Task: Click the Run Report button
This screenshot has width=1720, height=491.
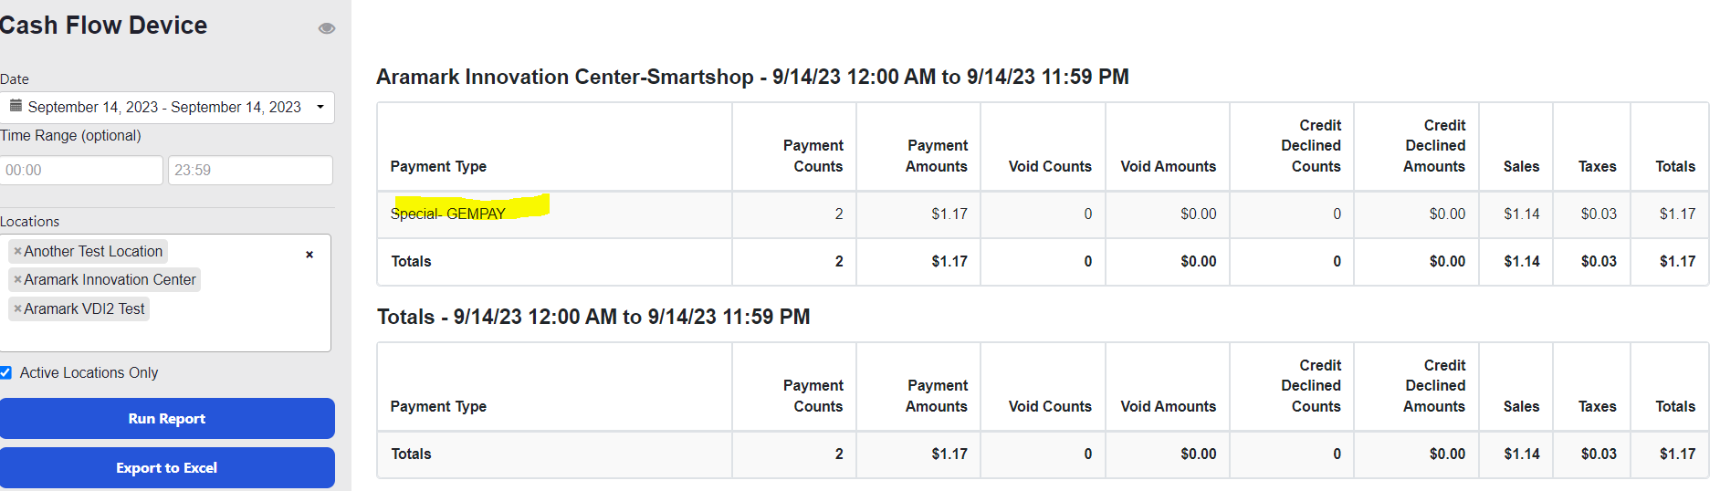Action: (167, 418)
